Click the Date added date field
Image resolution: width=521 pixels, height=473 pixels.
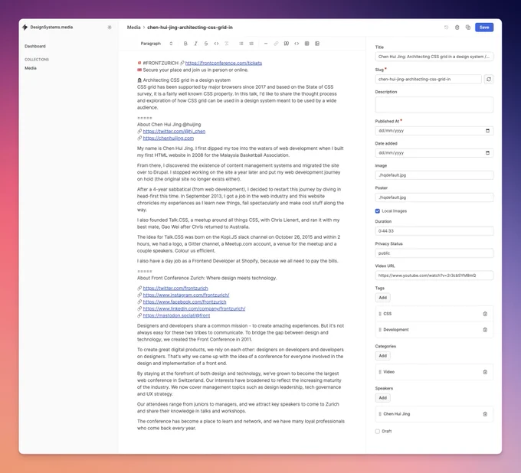click(x=434, y=152)
